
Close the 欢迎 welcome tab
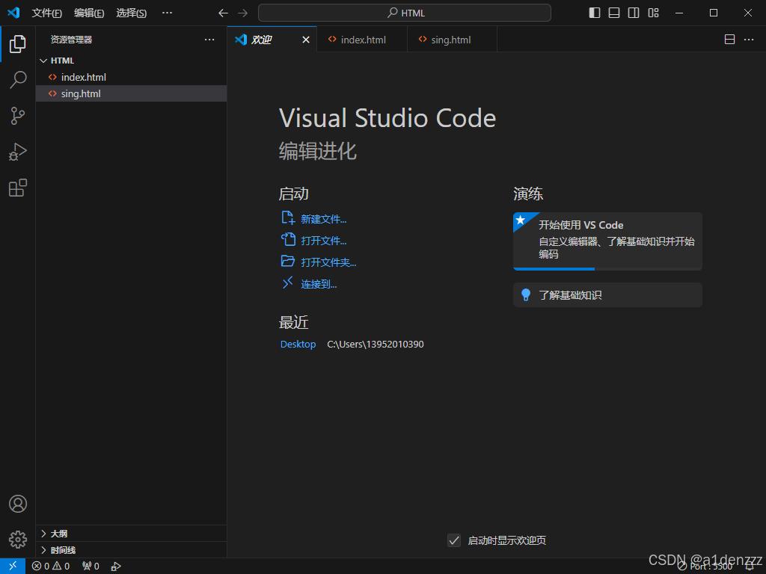coord(306,40)
